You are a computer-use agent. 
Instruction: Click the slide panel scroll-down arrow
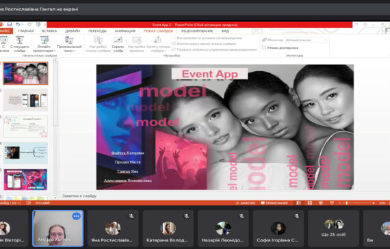[55, 198]
